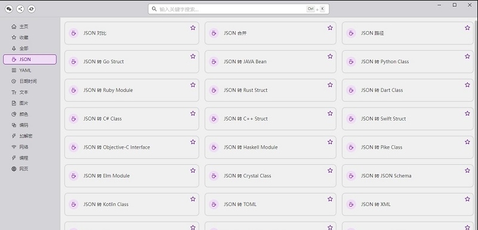478x230 pixels.
Task: Select 编程 programming category in sidebar
Action: pyautogui.click(x=30, y=158)
